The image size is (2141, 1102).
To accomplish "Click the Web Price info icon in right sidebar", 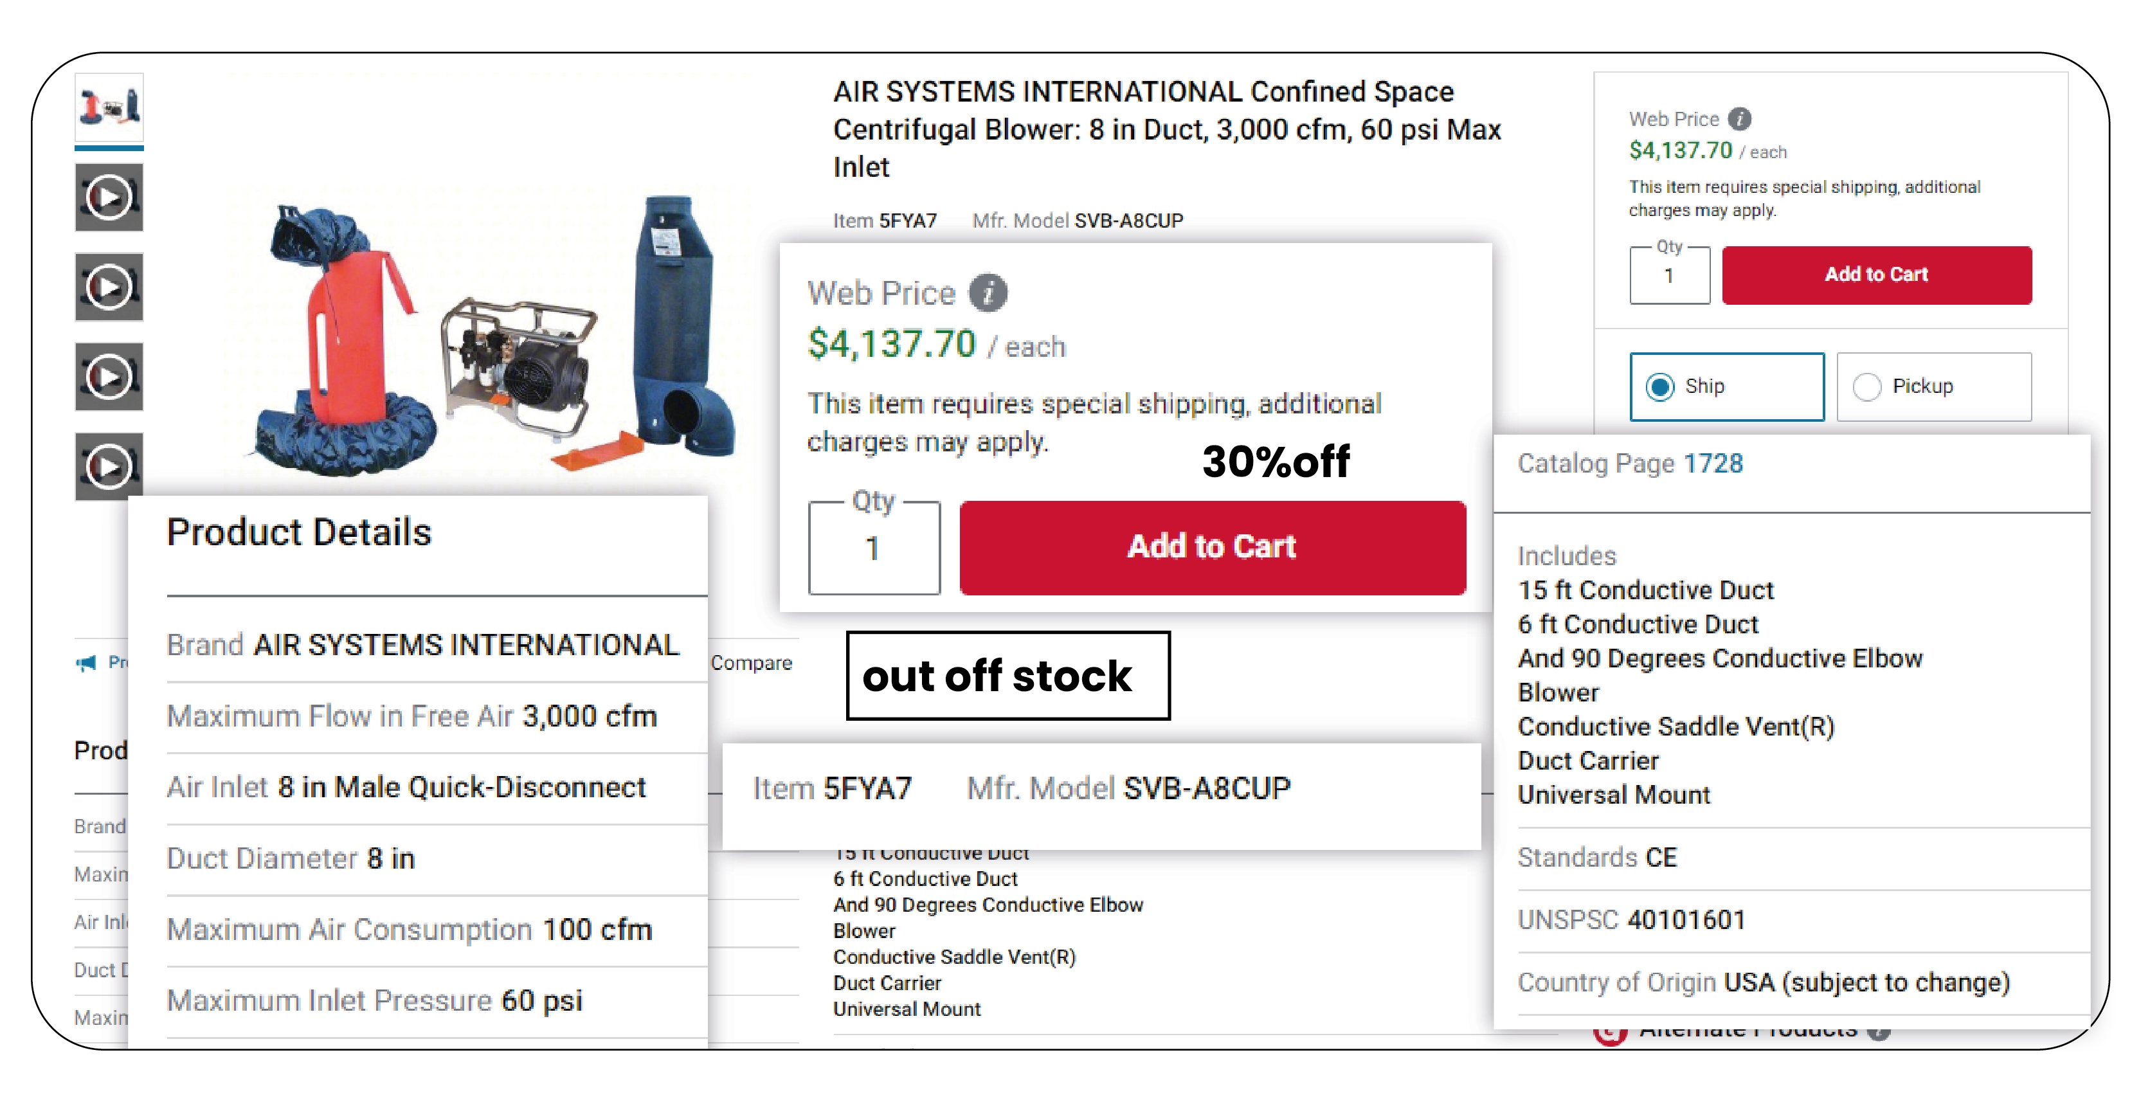I will [1740, 119].
